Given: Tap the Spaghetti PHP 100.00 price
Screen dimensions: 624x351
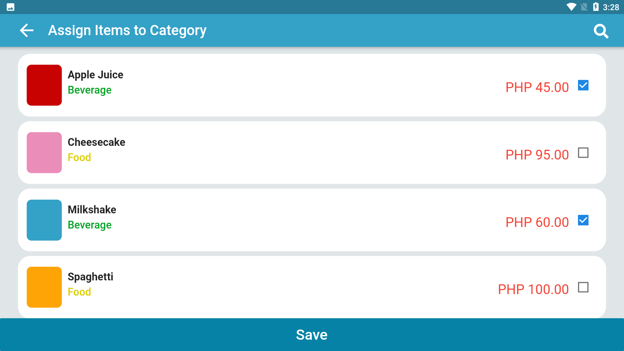Looking at the screenshot, I should pyautogui.click(x=533, y=289).
